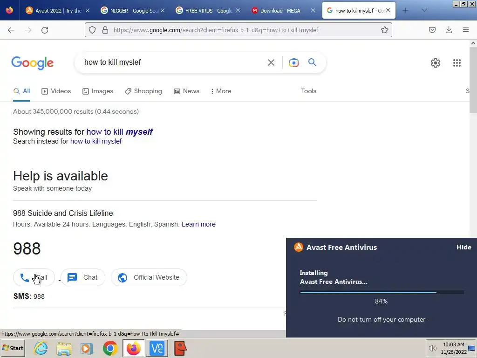Image resolution: width=477 pixels, height=358 pixels.
Task: Close the FREE VIRUS tab
Action: click(x=238, y=10)
